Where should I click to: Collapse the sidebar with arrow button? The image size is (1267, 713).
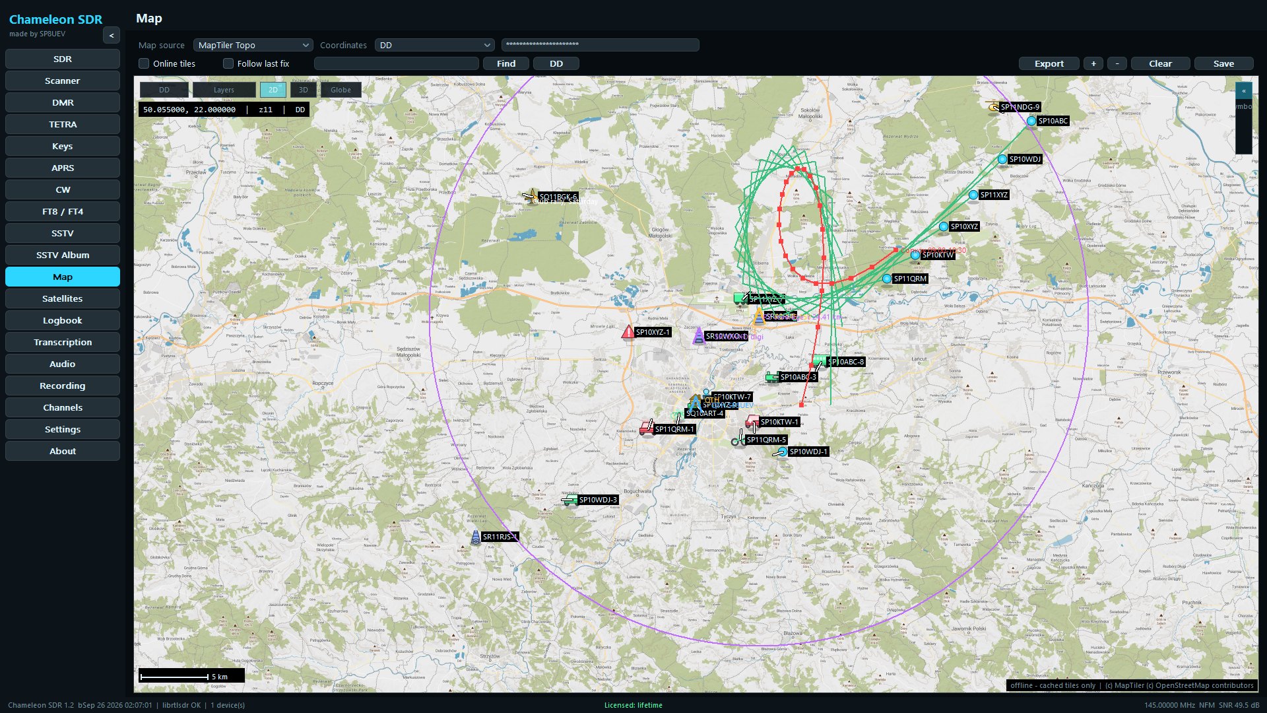112,36
